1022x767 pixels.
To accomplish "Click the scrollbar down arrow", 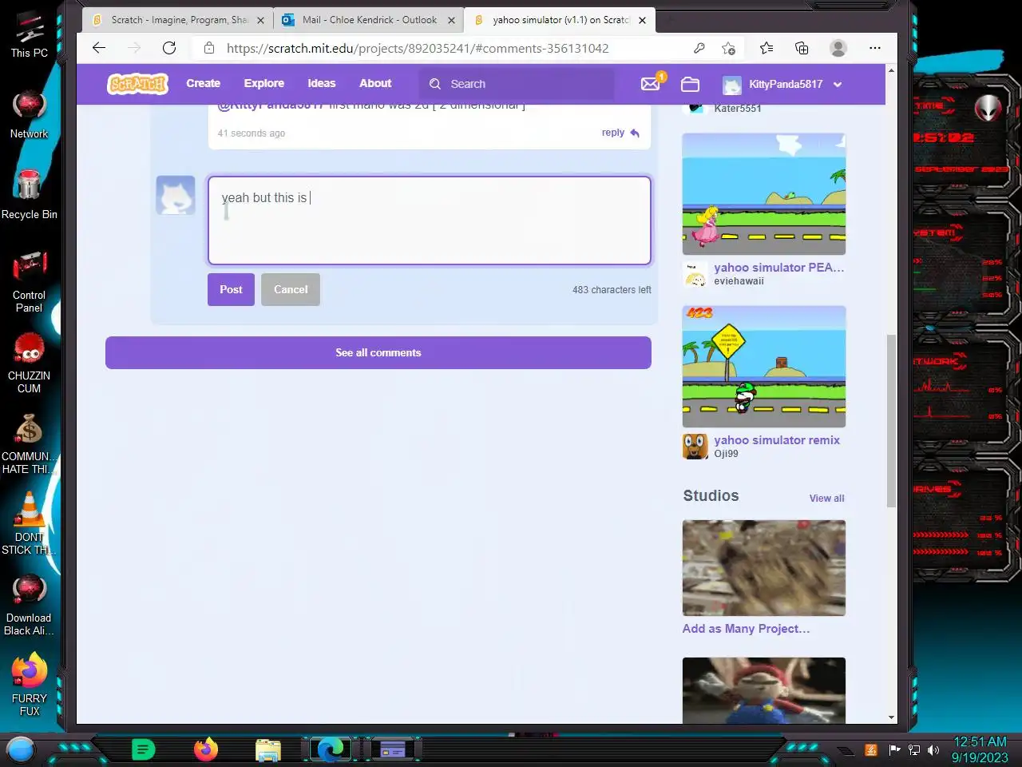I will click(891, 717).
